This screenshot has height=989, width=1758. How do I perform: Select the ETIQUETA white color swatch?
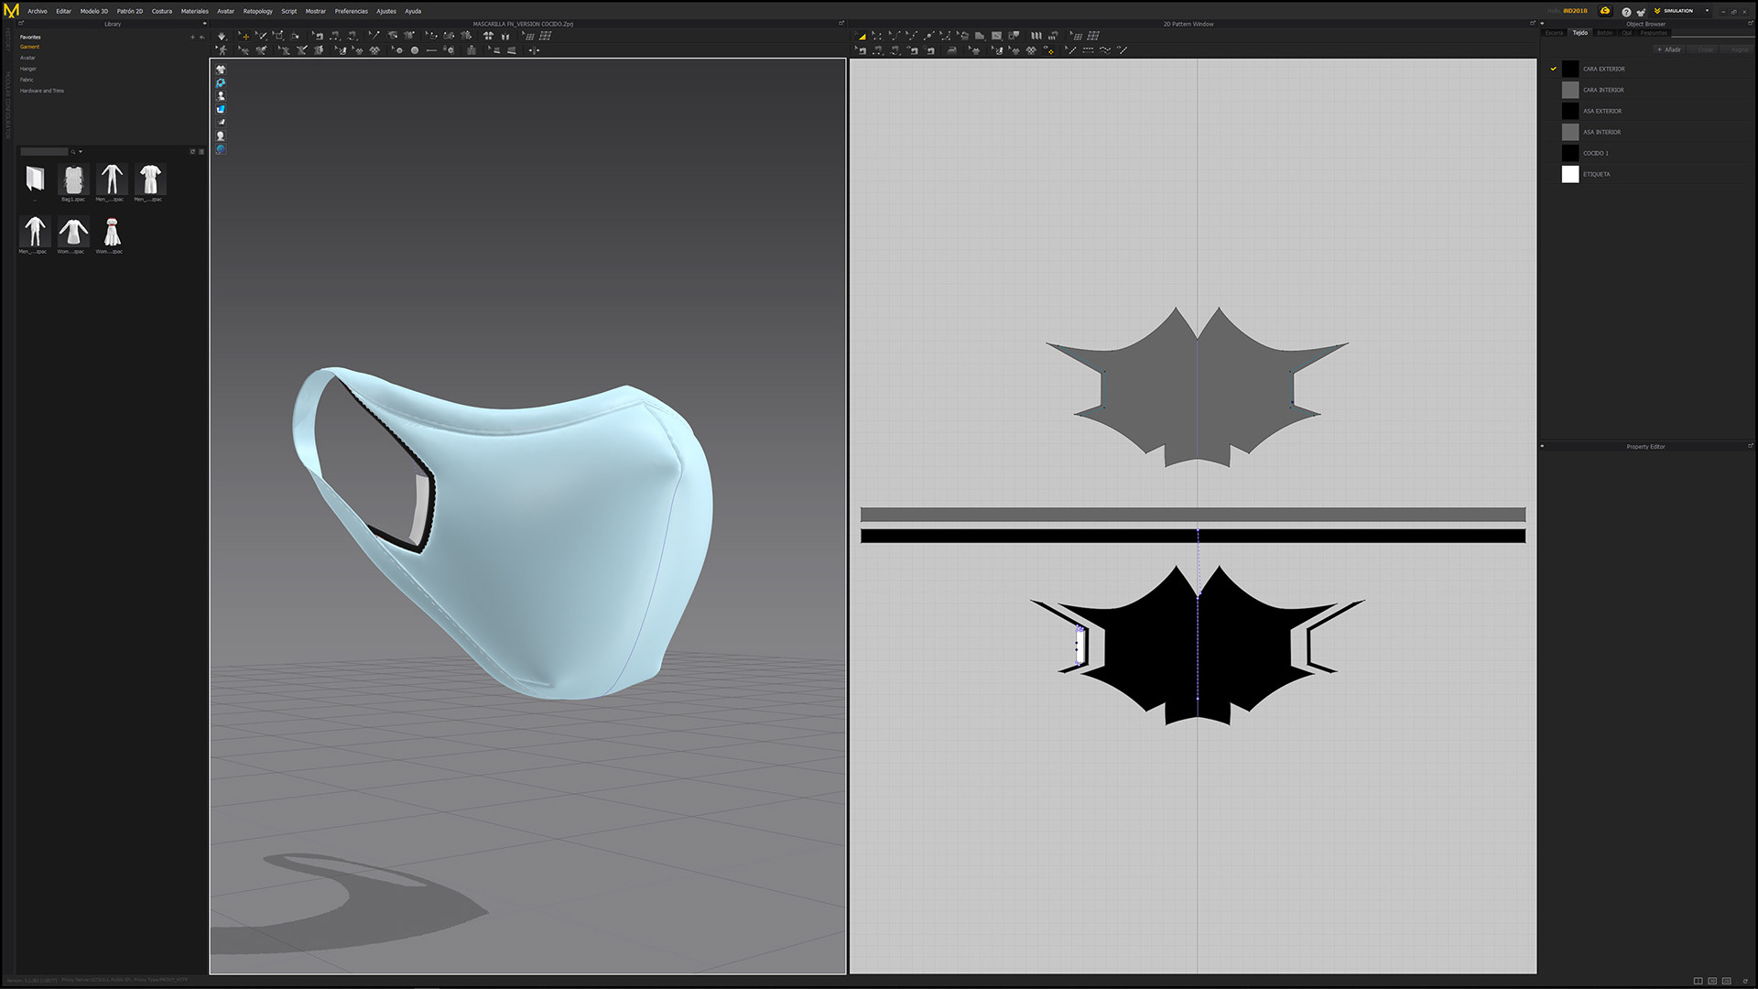pyautogui.click(x=1570, y=174)
